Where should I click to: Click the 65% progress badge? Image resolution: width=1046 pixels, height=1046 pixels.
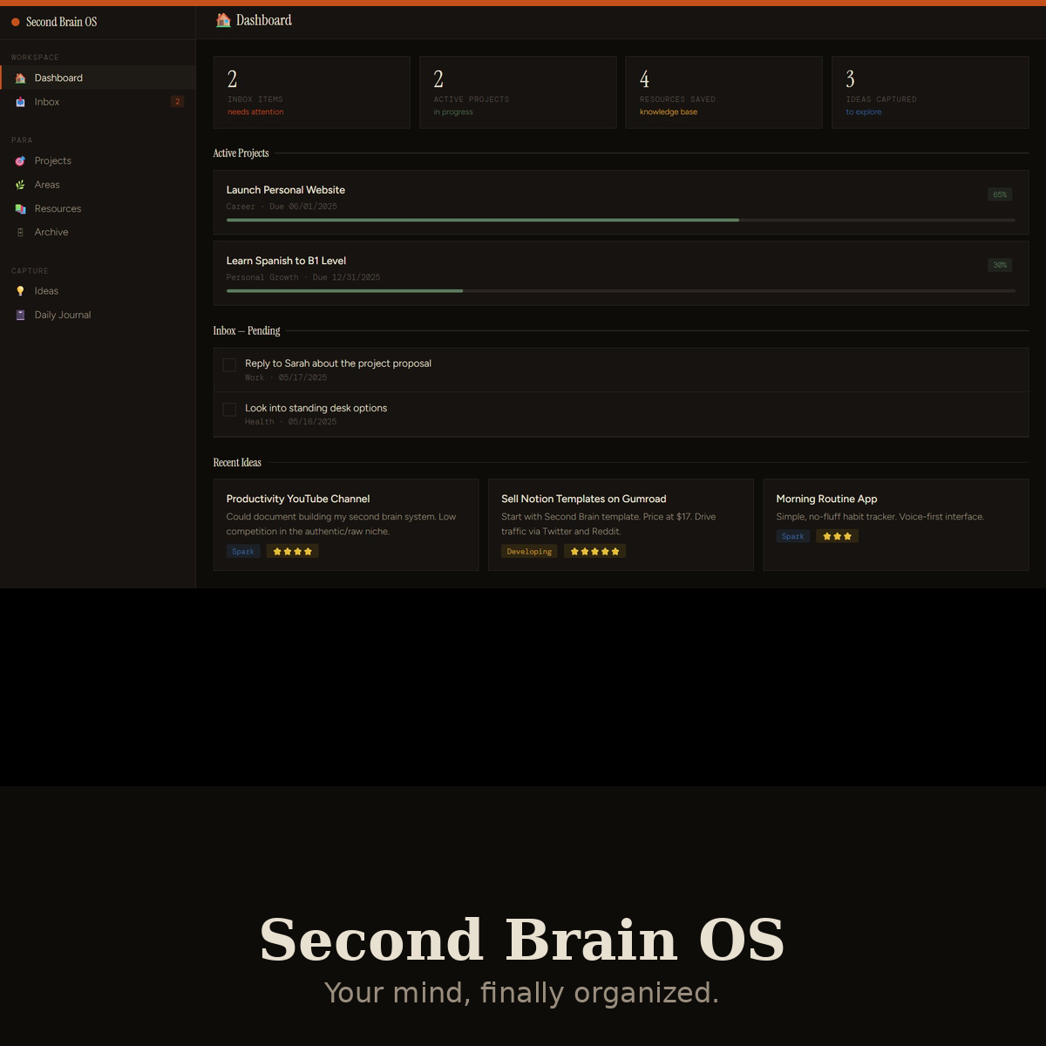1000,194
